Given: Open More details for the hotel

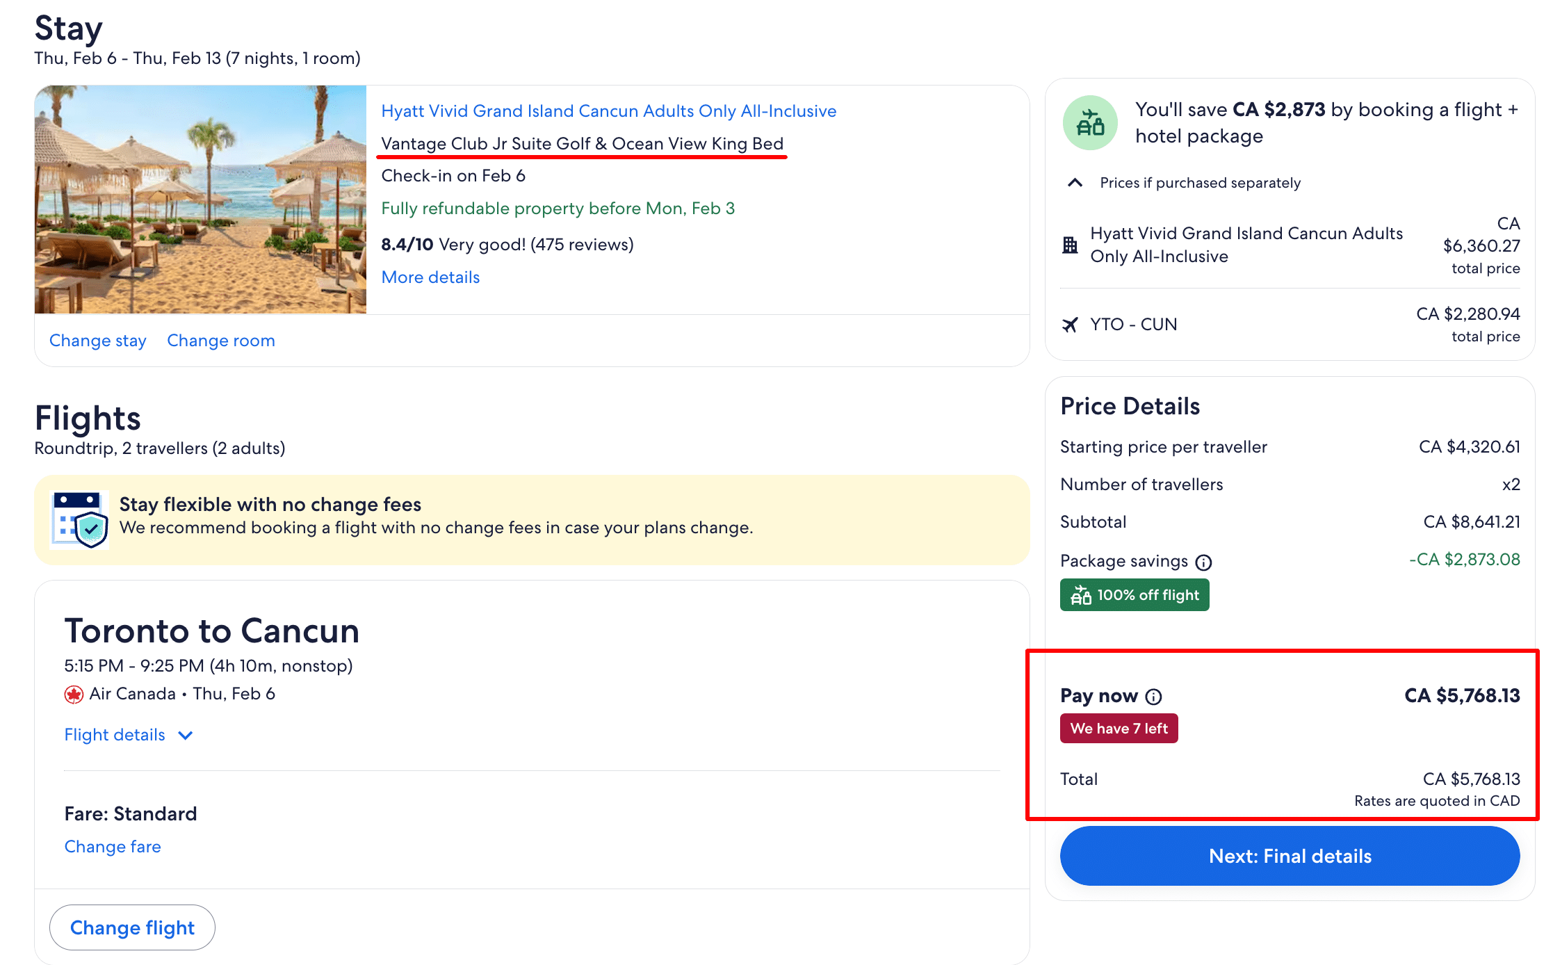Looking at the screenshot, I should [x=430, y=277].
